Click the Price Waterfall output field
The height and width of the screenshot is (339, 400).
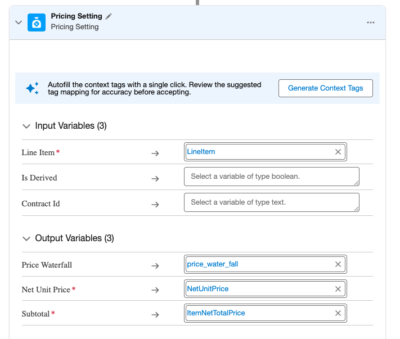(259, 264)
